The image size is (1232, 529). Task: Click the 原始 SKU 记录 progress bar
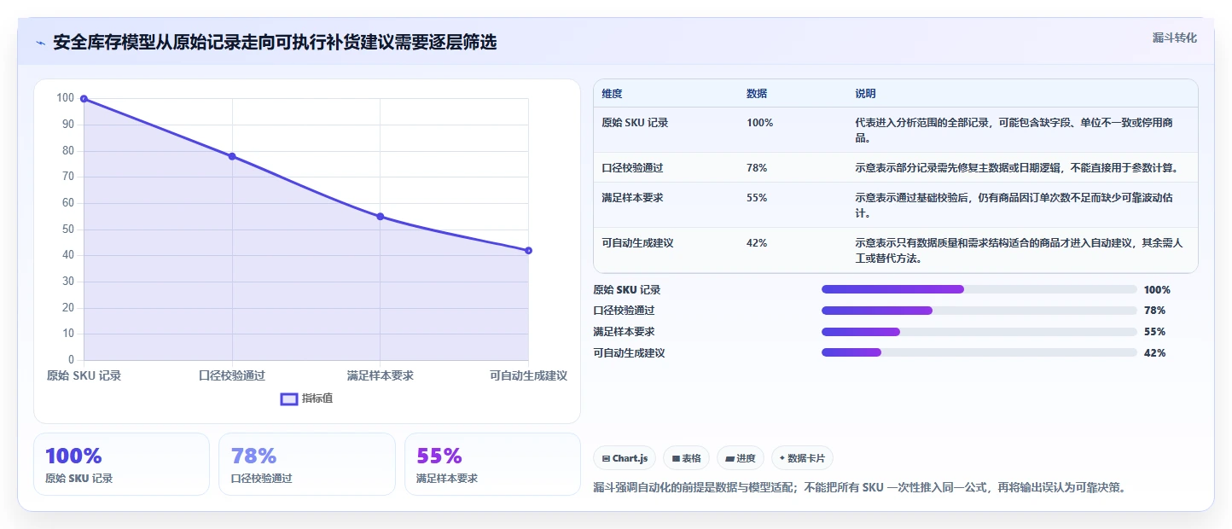click(x=979, y=289)
